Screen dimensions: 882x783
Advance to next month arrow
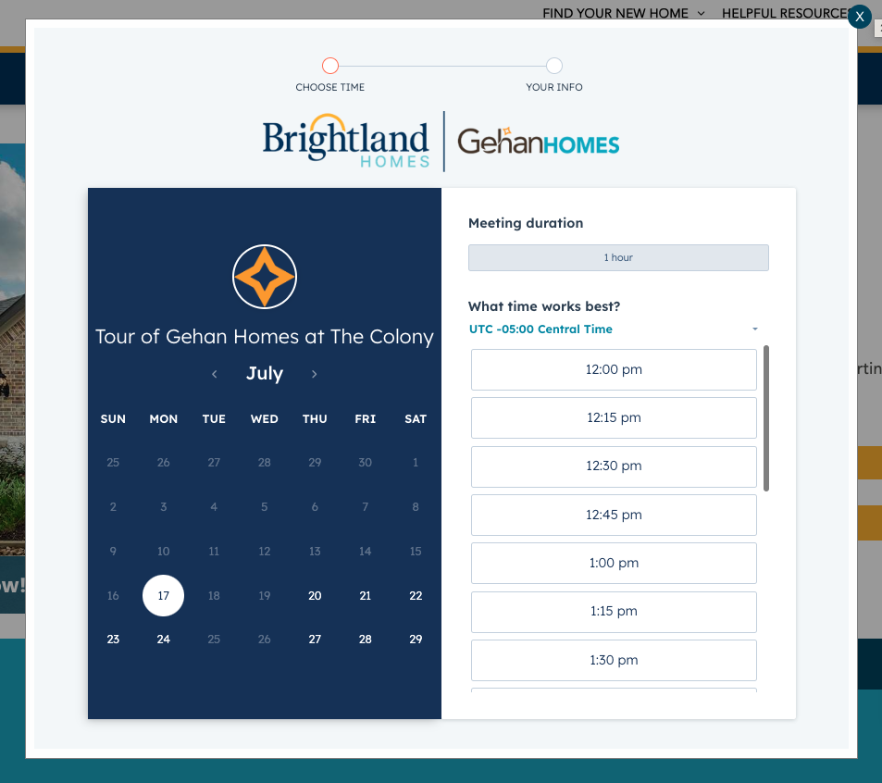(314, 374)
